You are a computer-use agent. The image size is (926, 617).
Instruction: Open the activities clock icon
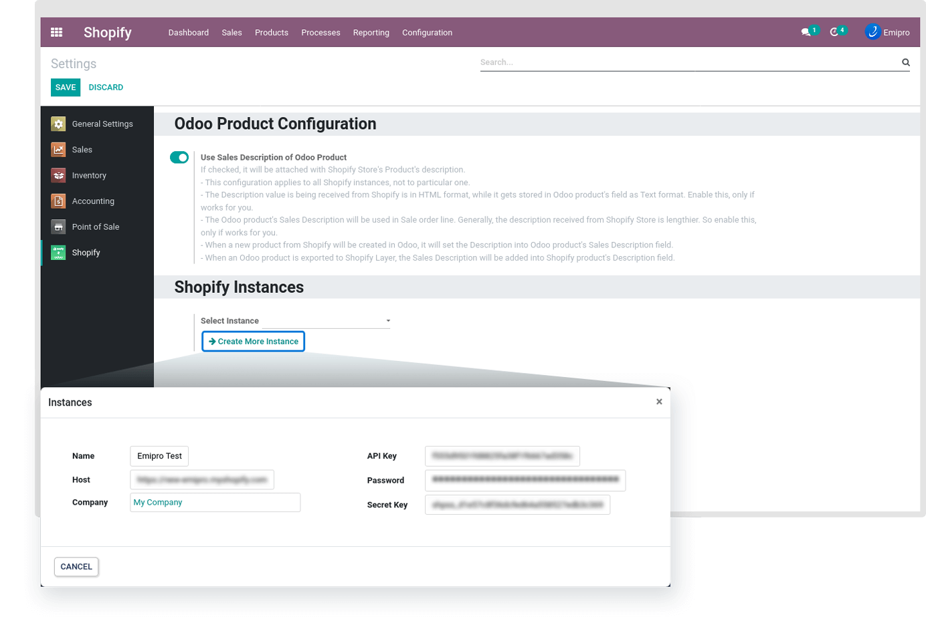834,32
